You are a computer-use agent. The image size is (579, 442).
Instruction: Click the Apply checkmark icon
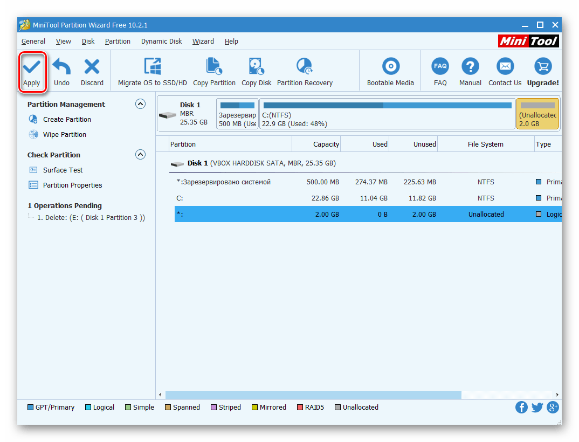tap(32, 67)
